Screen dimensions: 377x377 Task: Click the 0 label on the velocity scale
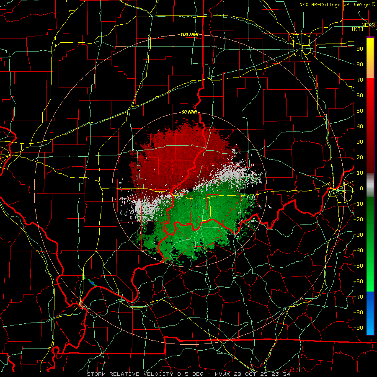pyautogui.click(x=362, y=188)
